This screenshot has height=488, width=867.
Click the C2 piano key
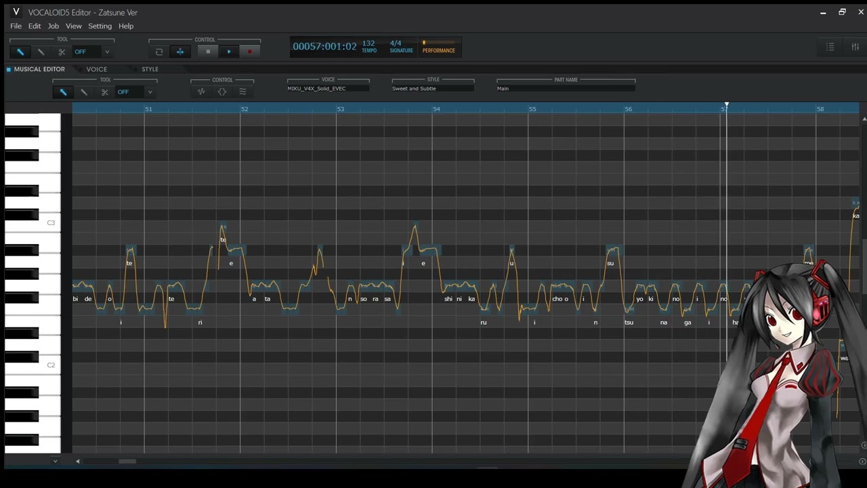(x=33, y=365)
